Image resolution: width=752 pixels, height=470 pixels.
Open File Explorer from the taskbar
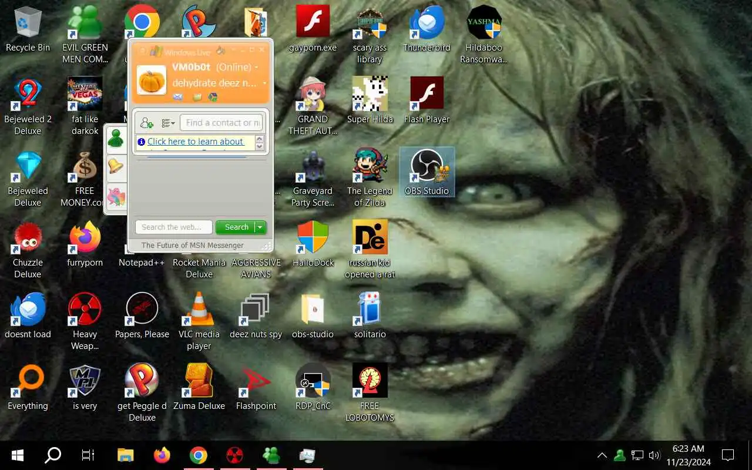(x=126, y=455)
